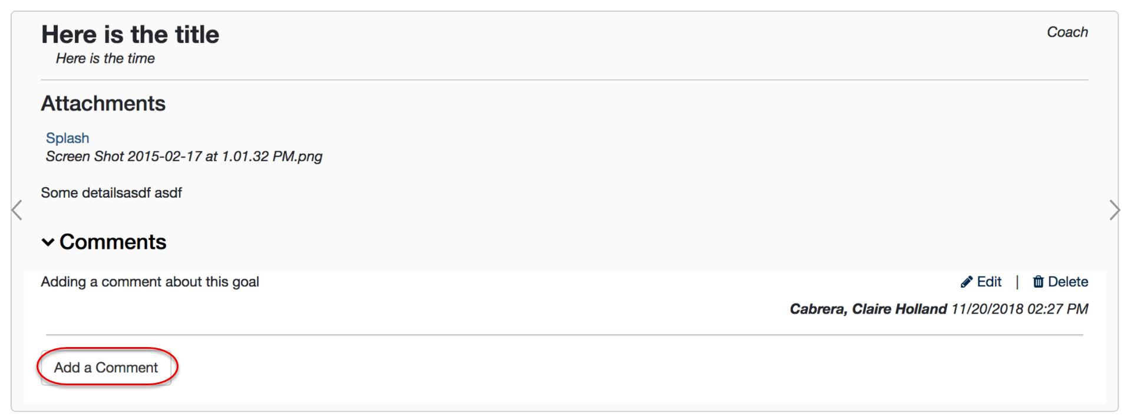Go to the next item with right arrow
Screen dimensions: 1131x420
point(1114,210)
